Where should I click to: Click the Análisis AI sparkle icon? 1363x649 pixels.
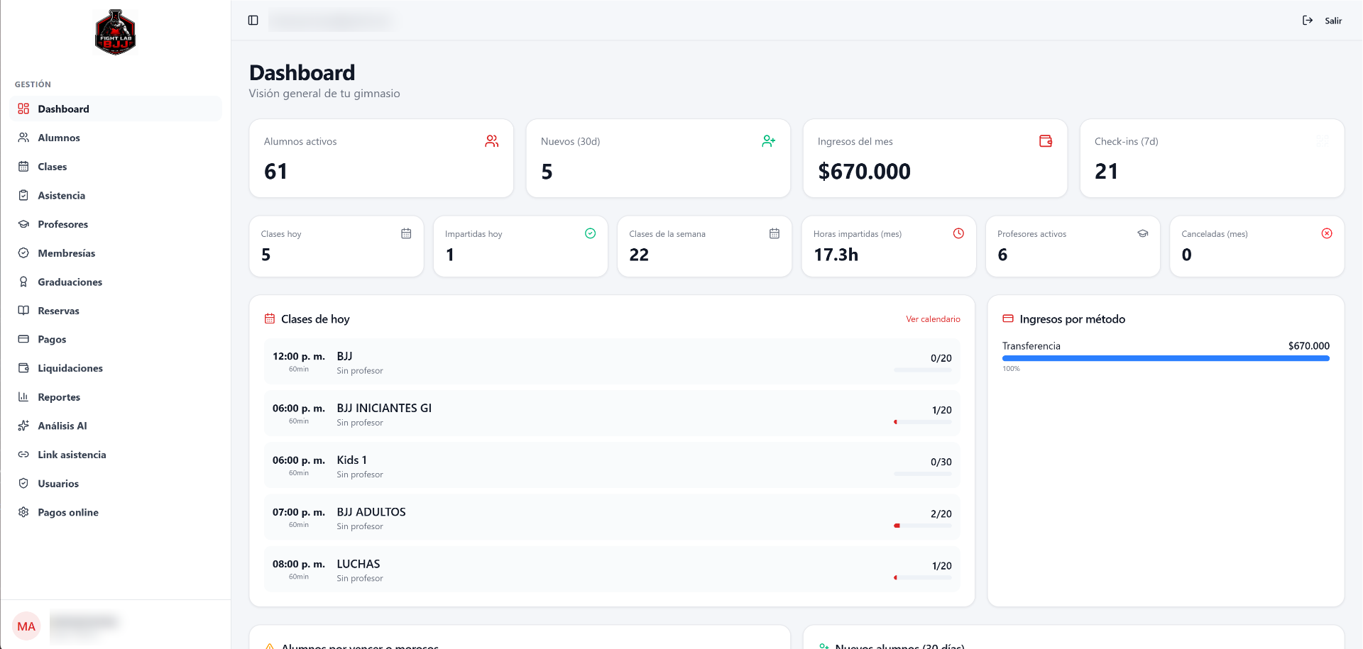coord(23,426)
